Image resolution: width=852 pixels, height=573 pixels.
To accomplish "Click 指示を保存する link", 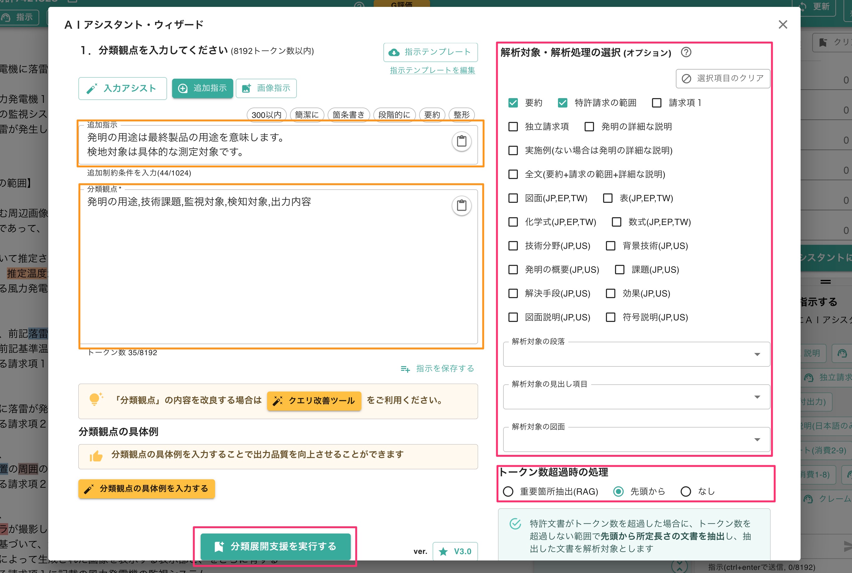I will point(437,369).
